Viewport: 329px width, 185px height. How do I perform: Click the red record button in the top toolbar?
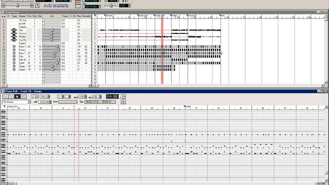point(78,3)
